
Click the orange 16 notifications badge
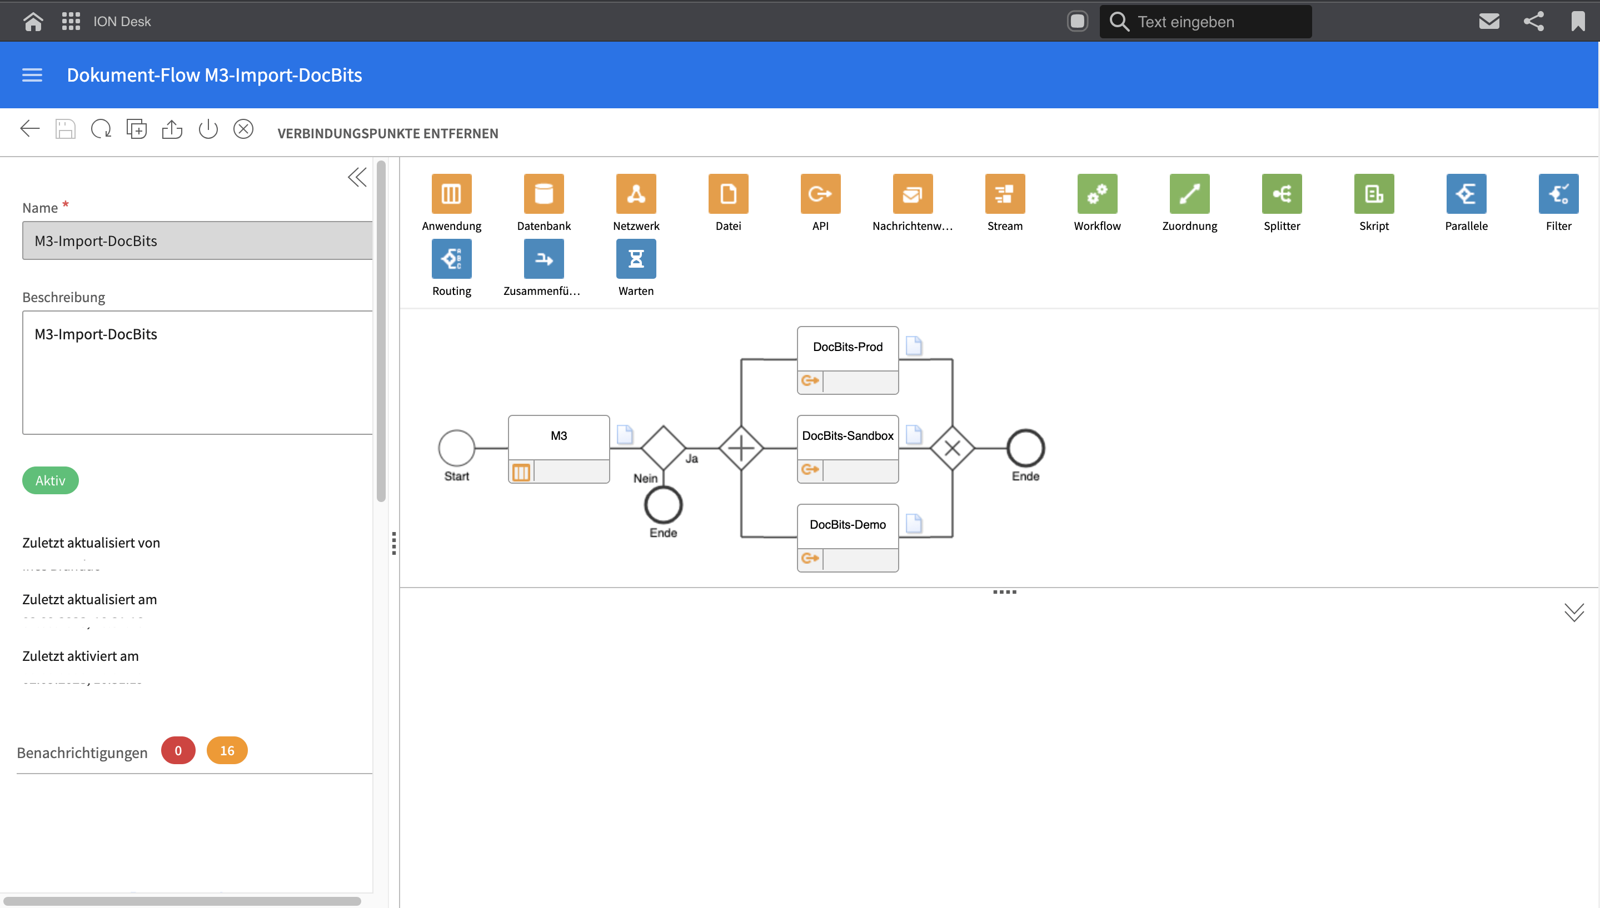(x=227, y=750)
